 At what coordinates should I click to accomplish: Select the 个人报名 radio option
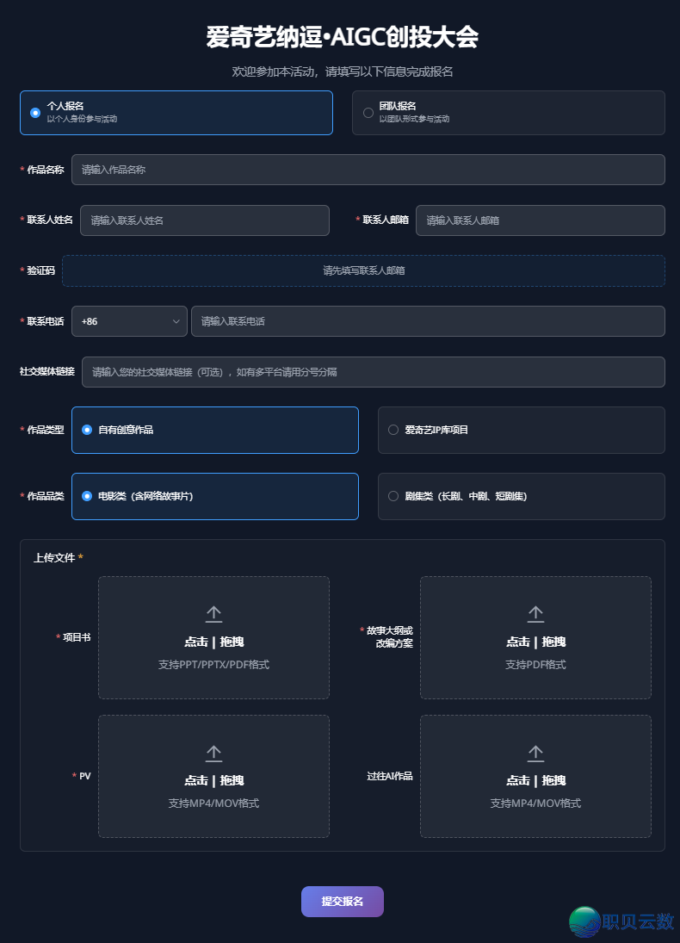(x=35, y=113)
